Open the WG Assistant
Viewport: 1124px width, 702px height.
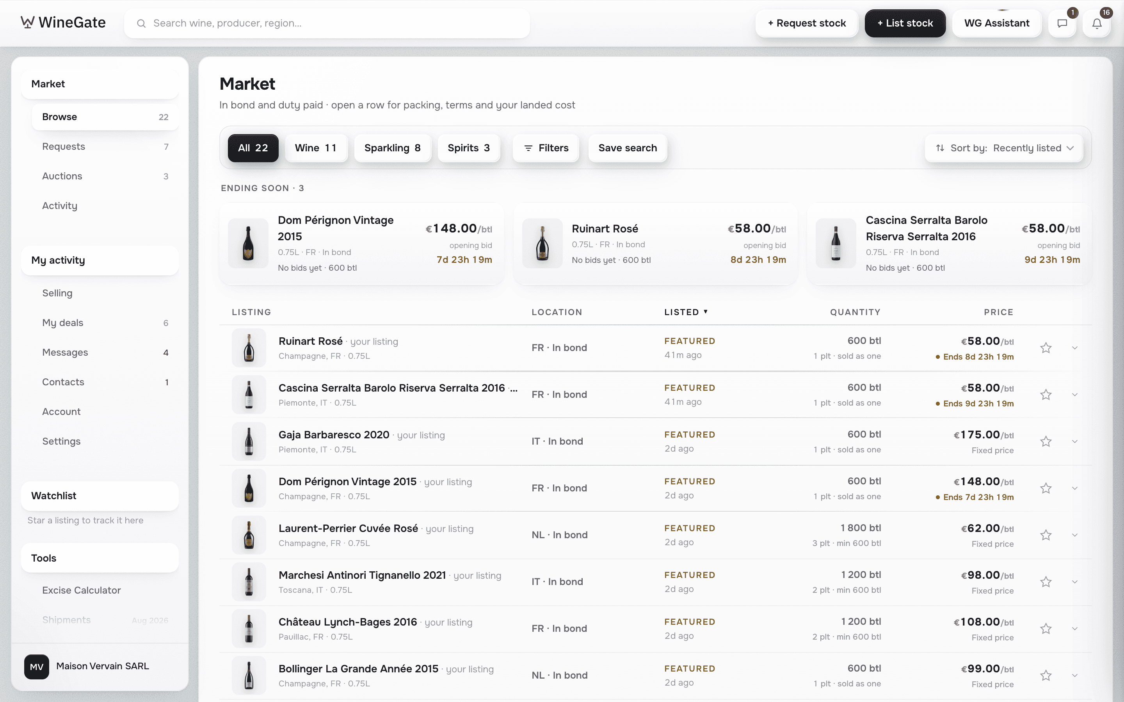[997, 23]
